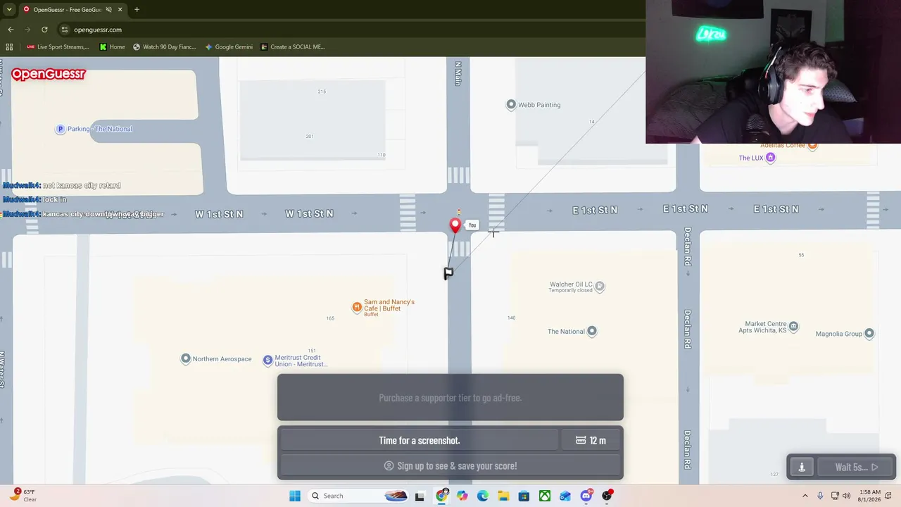Open Task View from the taskbar
This screenshot has height=507, width=901.
420,496
